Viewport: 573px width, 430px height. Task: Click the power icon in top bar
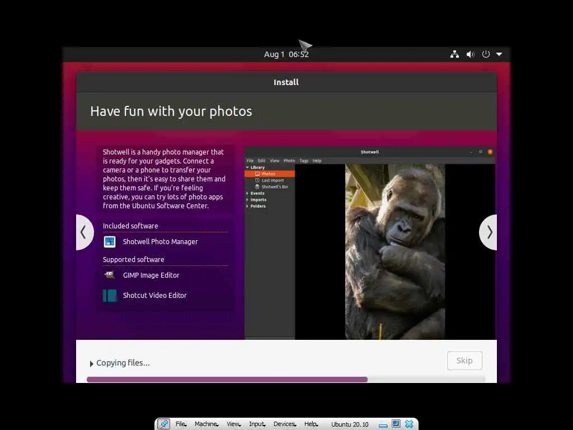point(486,54)
